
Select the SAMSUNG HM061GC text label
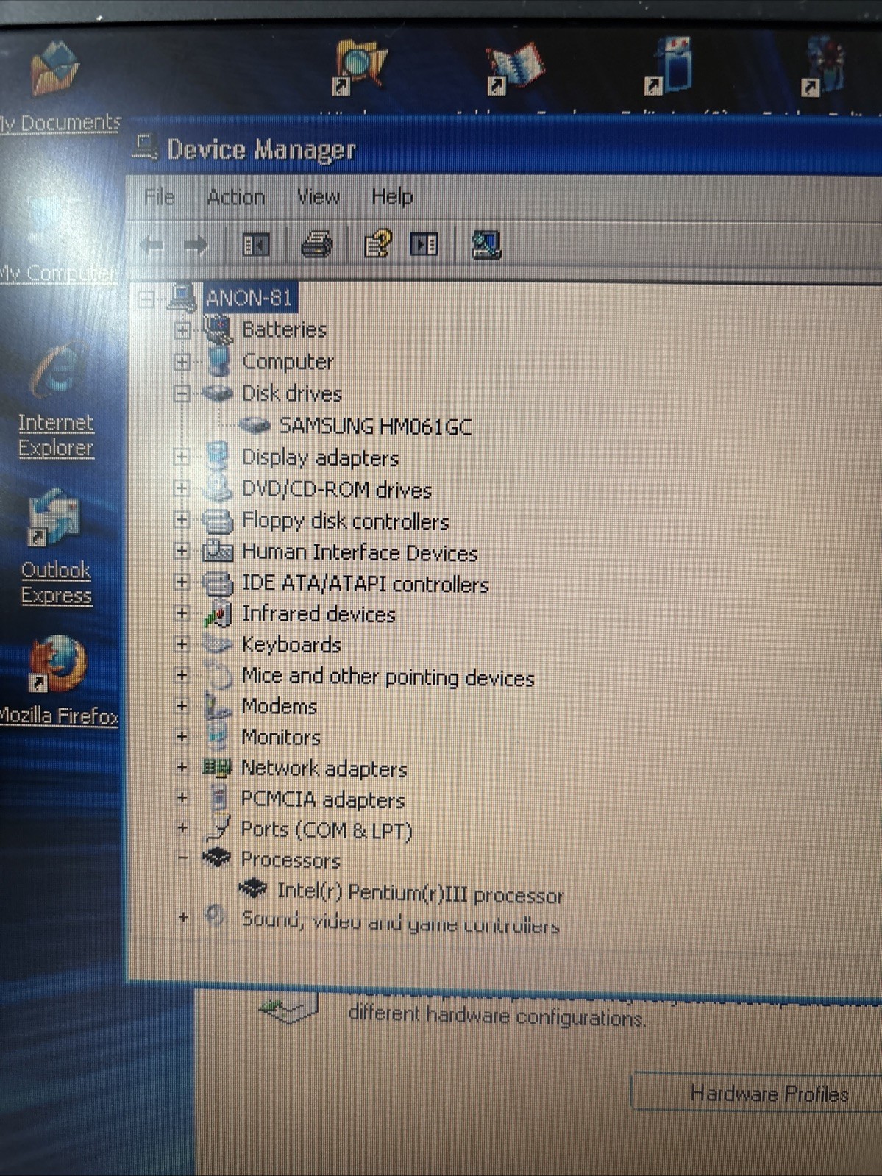tap(375, 426)
